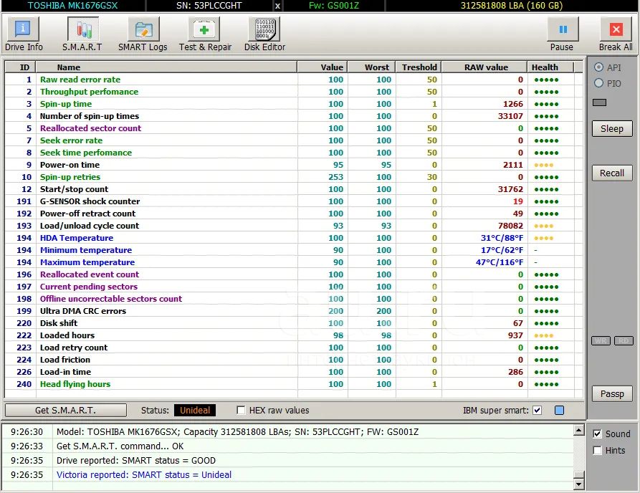
Task: Open the Drive Info panel
Action: coord(24,34)
